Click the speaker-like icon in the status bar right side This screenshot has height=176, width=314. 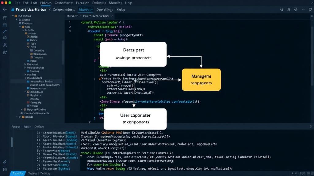coord(293,173)
